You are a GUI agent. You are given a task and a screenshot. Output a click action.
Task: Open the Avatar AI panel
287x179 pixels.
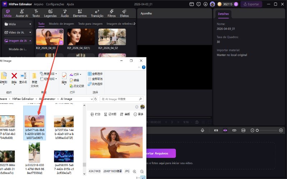[x=22, y=14]
